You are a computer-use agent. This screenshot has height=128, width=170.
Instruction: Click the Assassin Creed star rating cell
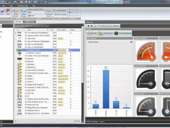pyautogui.click(x=63, y=50)
